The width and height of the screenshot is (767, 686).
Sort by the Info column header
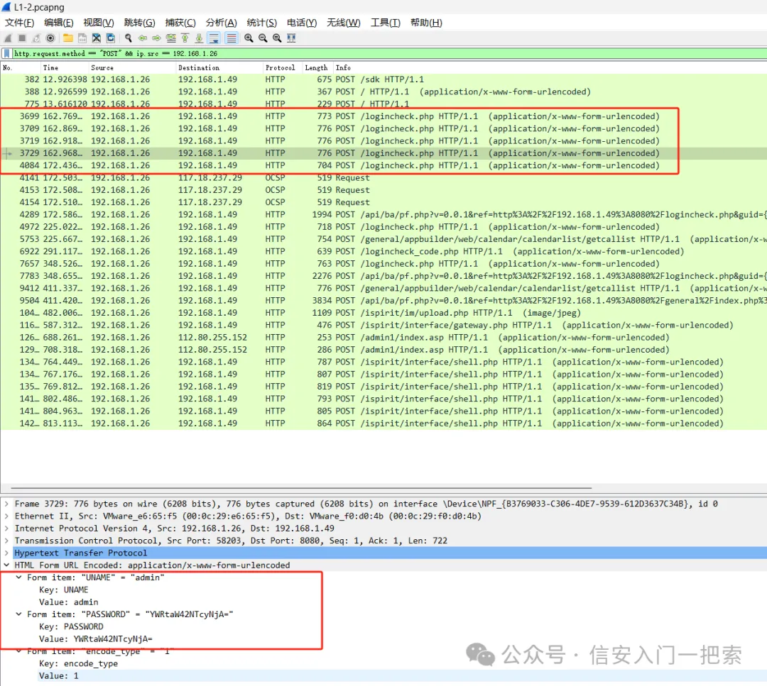(550, 67)
